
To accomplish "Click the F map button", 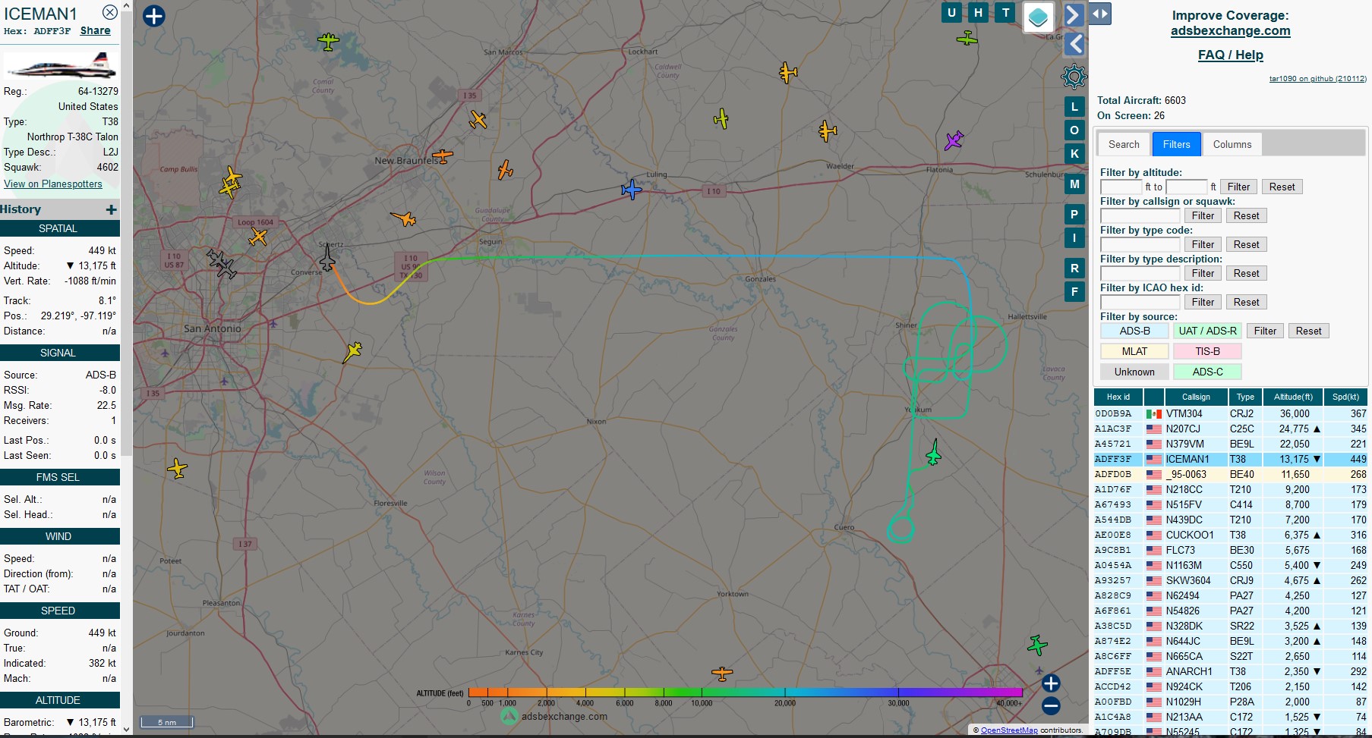I will [x=1074, y=291].
